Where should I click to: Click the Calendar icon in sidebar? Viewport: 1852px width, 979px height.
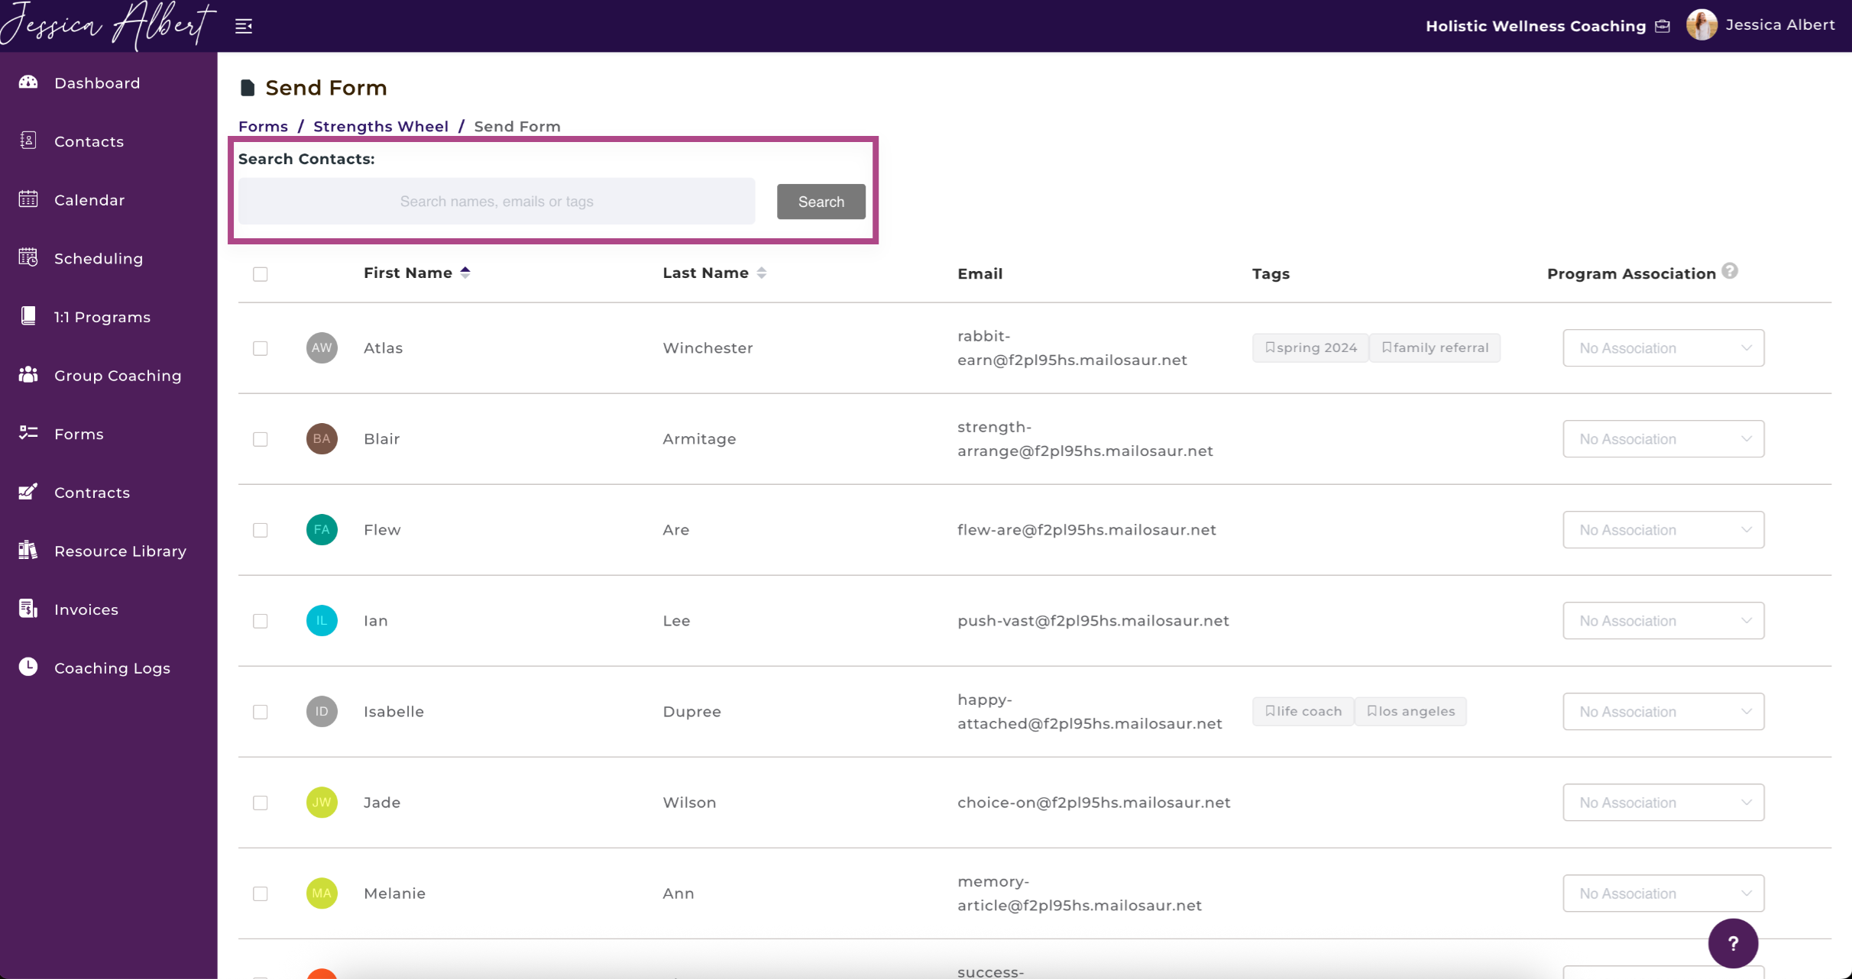[x=28, y=199]
